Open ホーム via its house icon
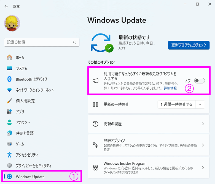The image size is (215, 184). (x=9, y=57)
